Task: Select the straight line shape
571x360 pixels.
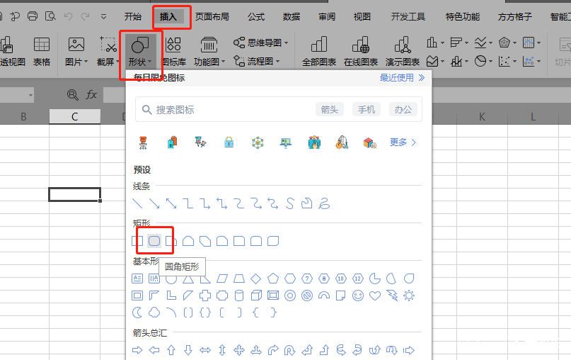Action: click(x=137, y=203)
